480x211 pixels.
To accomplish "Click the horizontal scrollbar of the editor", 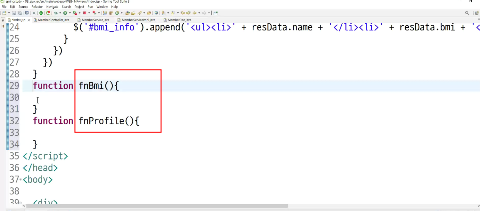I will tap(157, 206).
